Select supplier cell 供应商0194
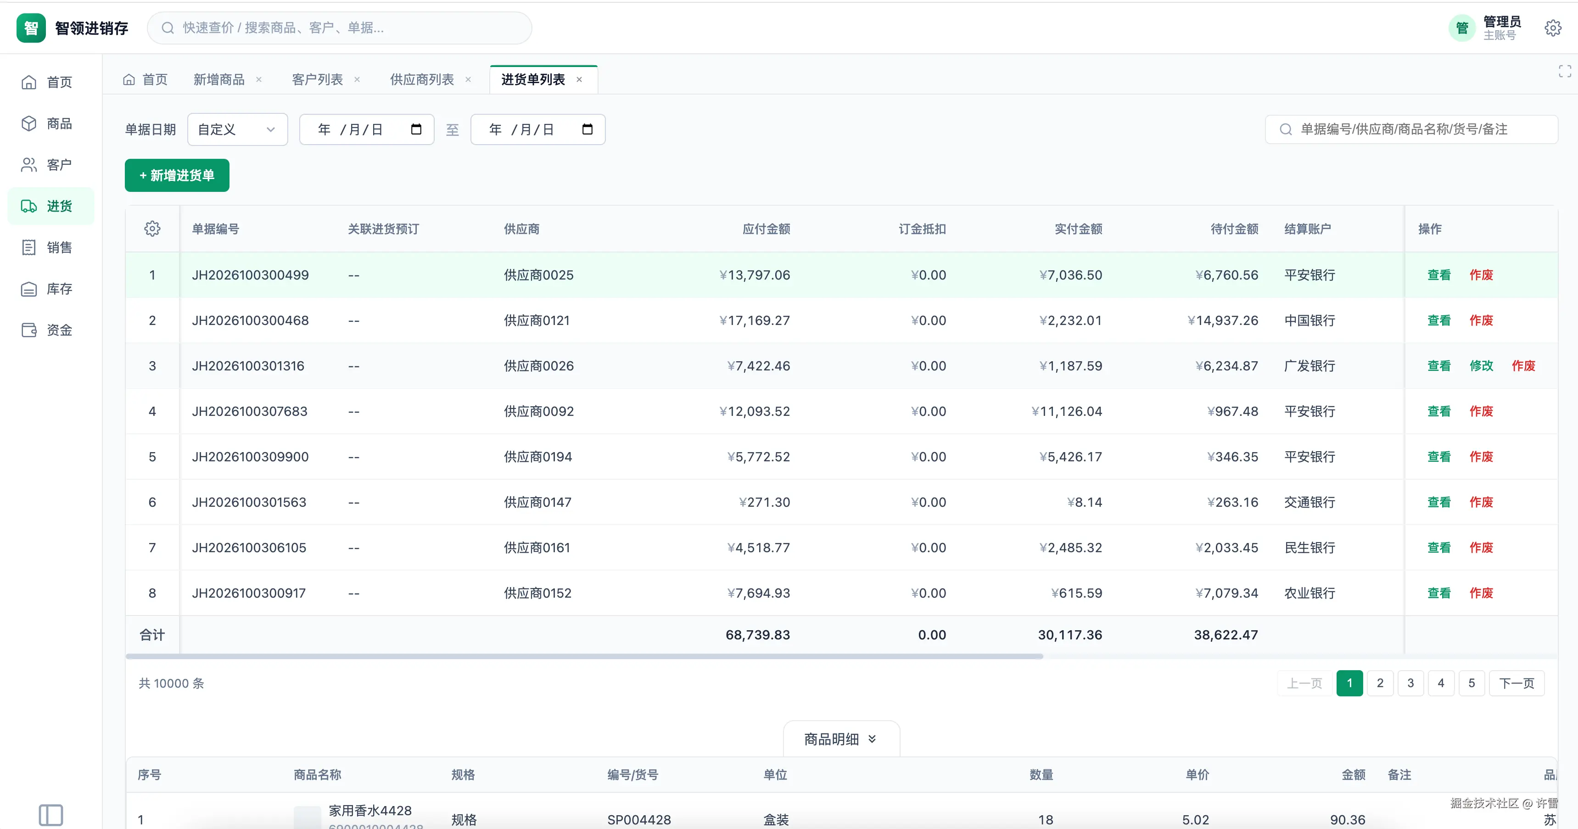The width and height of the screenshot is (1578, 829). click(x=538, y=456)
